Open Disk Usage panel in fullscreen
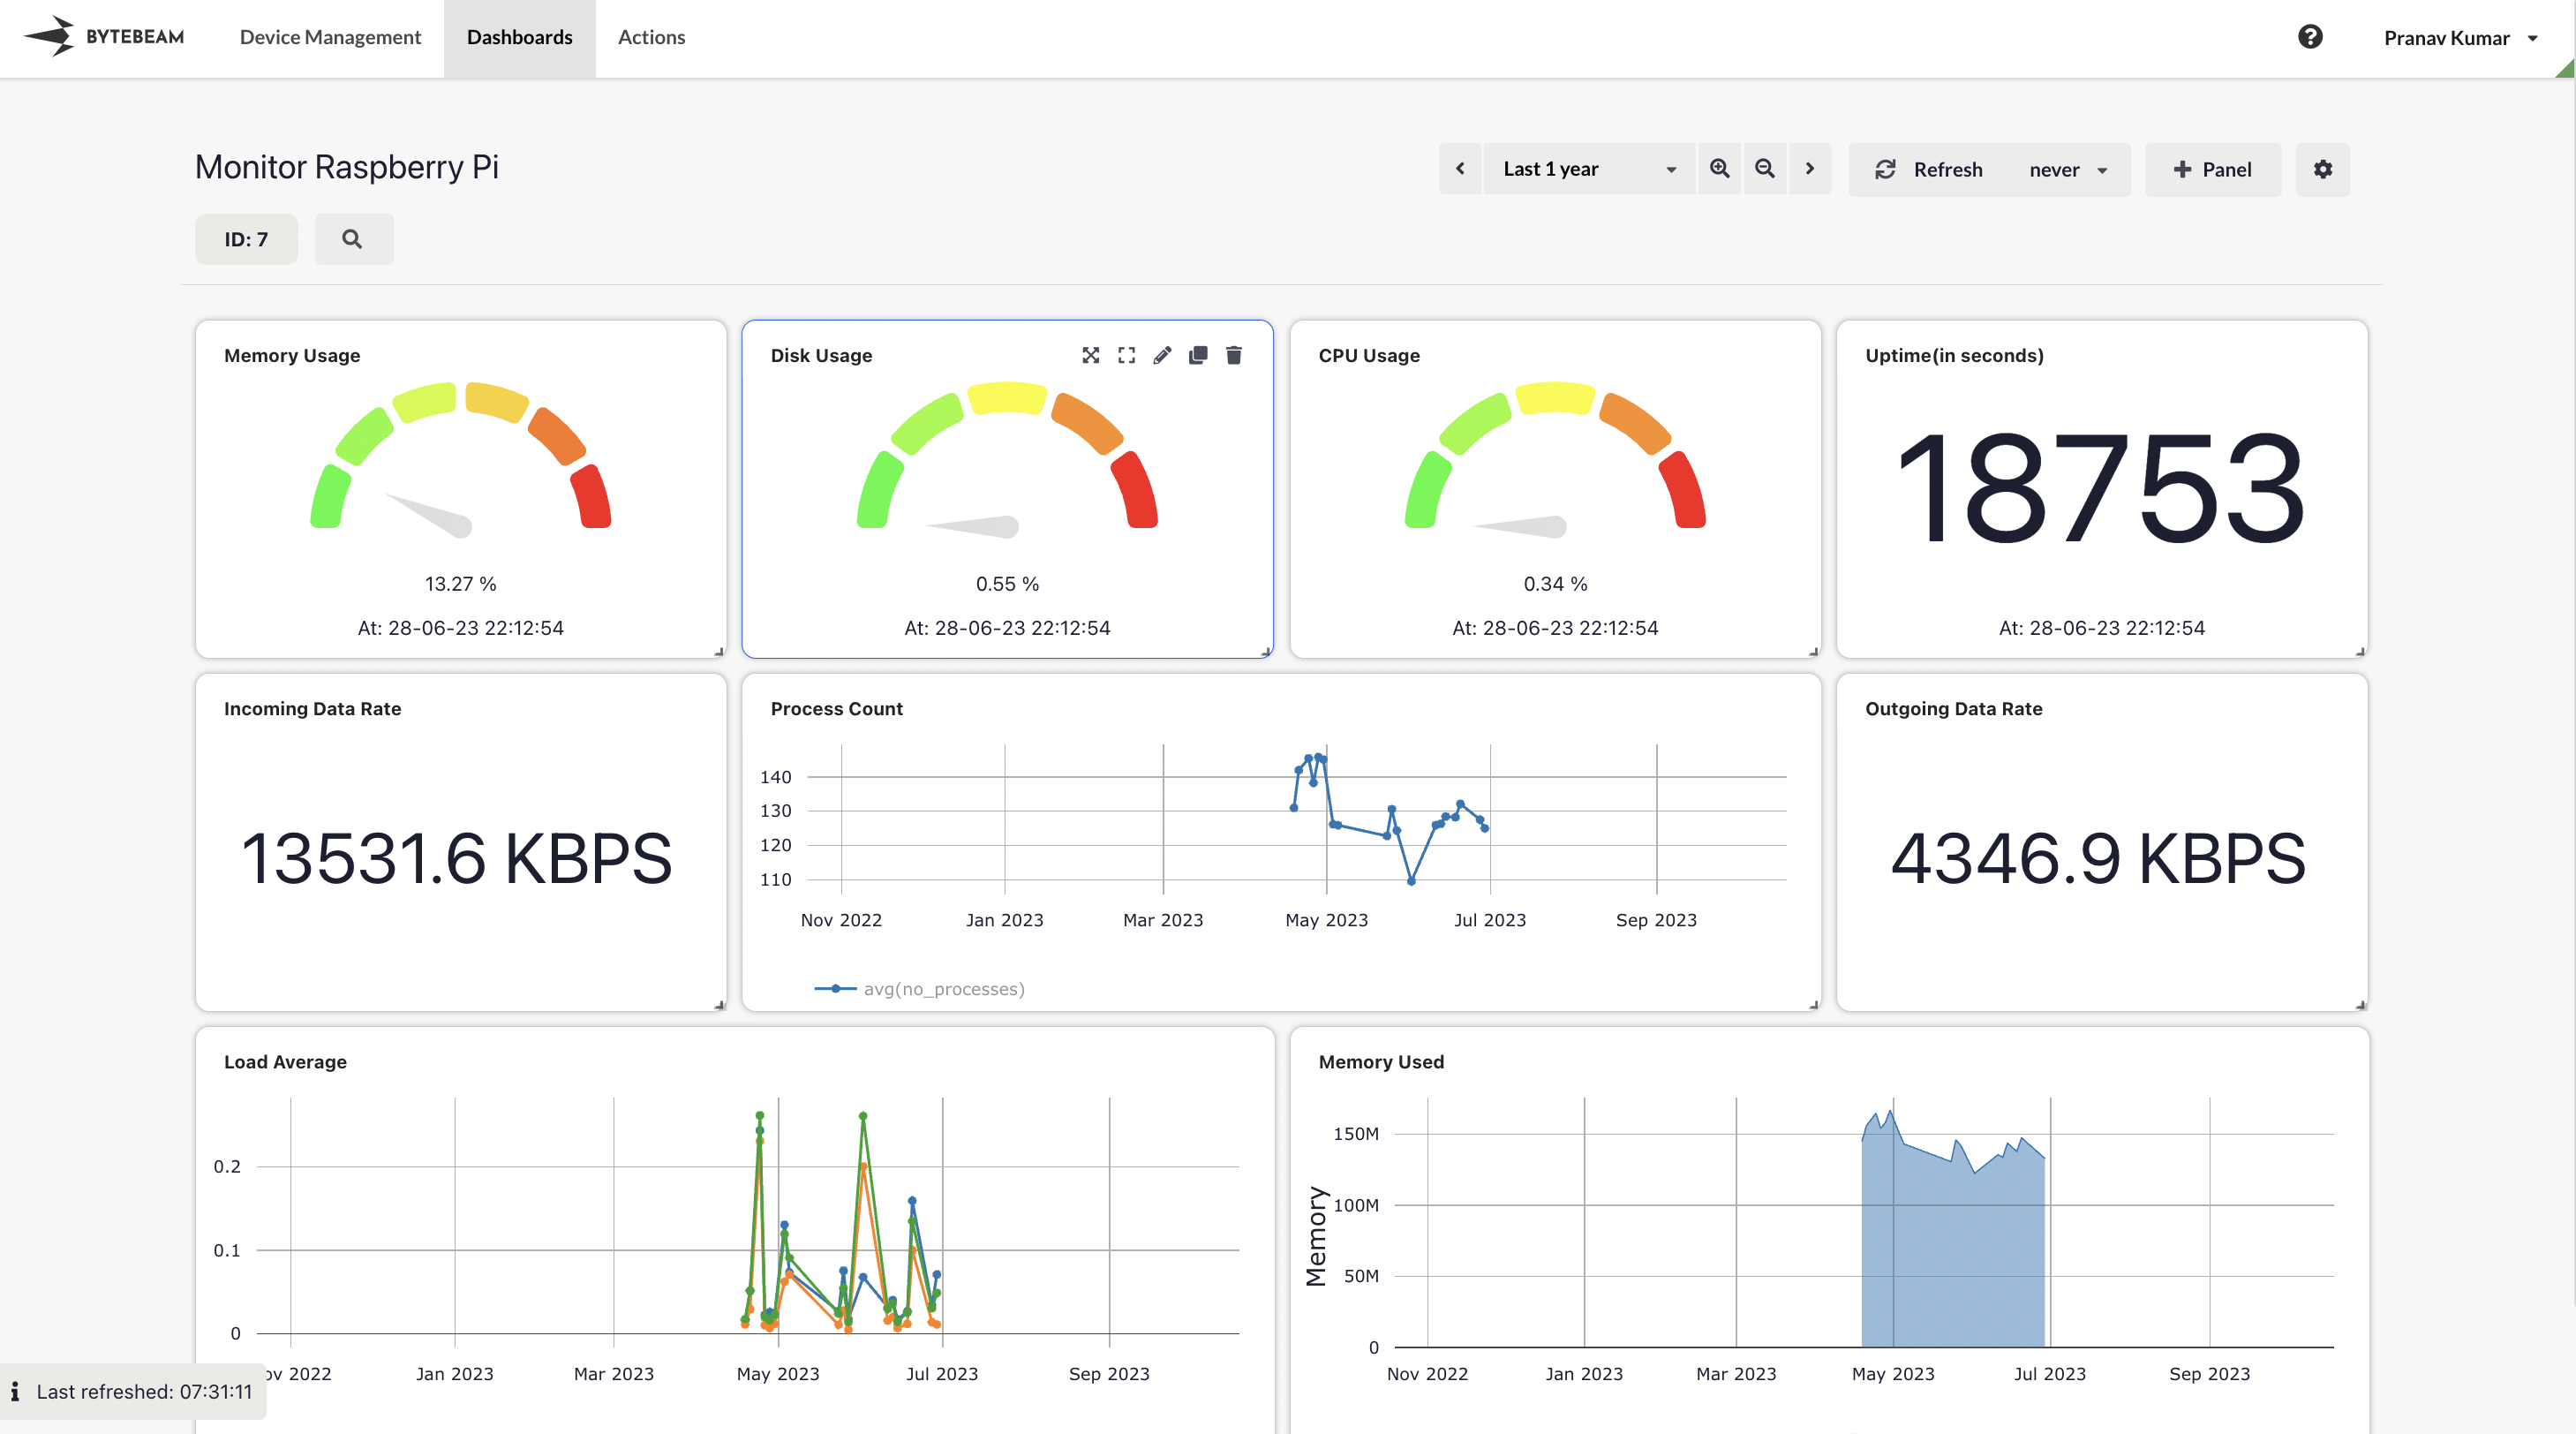This screenshot has height=1434, width=2576. coord(1126,355)
